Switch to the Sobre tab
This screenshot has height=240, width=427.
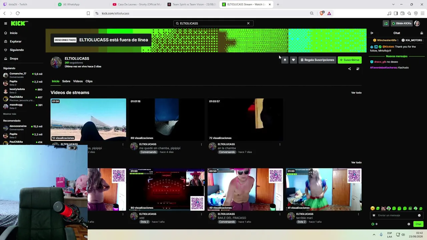(66, 81)
